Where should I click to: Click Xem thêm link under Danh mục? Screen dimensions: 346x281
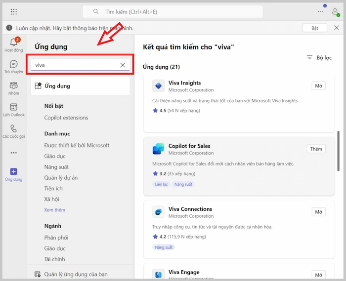coord(54,210)
